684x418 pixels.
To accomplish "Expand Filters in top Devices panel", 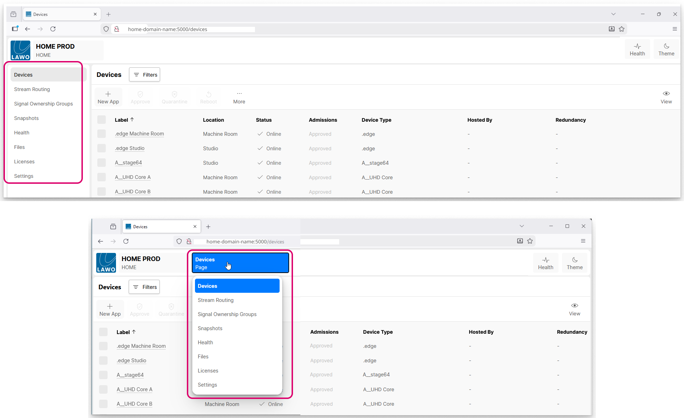I will pyautogui.click(x=145, y=75).
